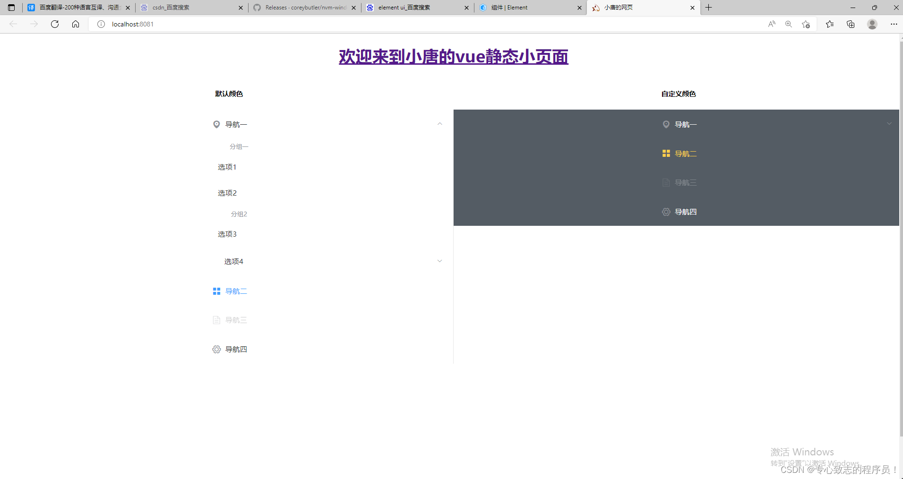Click the back navigation arrow
This screenshot has height=479, width=903.
tap(13, 24)
